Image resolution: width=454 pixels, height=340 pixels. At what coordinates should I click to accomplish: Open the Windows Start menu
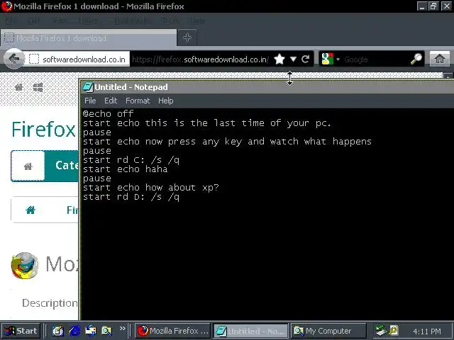pos(21,331)
